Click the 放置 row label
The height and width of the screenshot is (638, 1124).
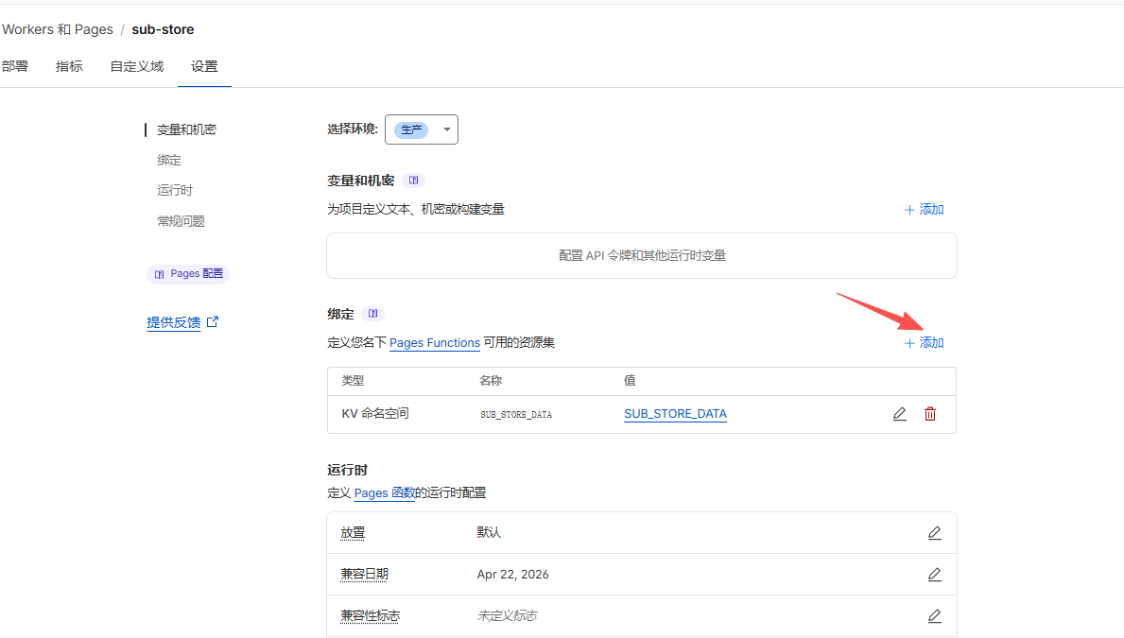[x=353, y=533]
